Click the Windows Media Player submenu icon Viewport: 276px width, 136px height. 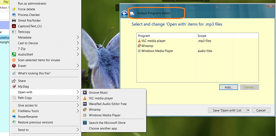[x=85, y=115]
